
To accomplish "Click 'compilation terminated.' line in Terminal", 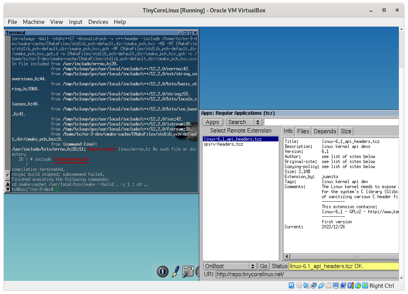I will pyautogui.click(x=38, y=169).
